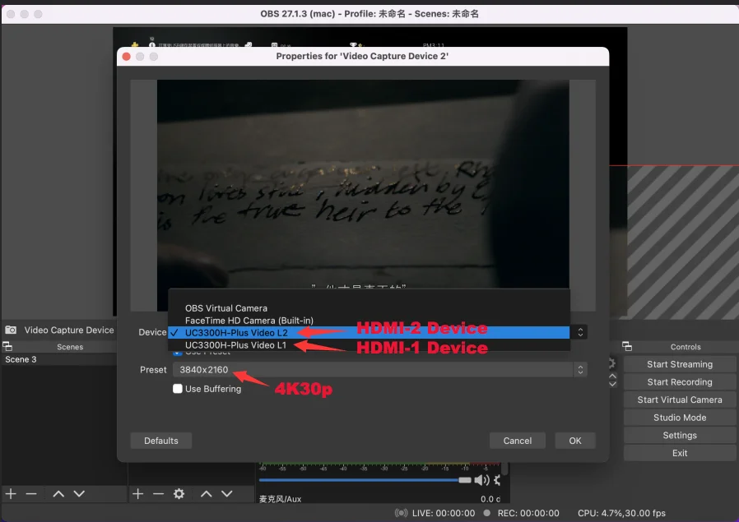Move scene down with the Scenes panel down arrow
This screenshot has width=739, height=522.
click(x=79, y=494)
